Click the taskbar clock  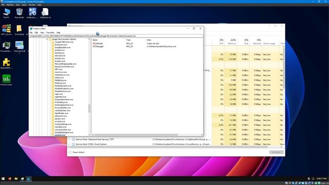(321, 179)
